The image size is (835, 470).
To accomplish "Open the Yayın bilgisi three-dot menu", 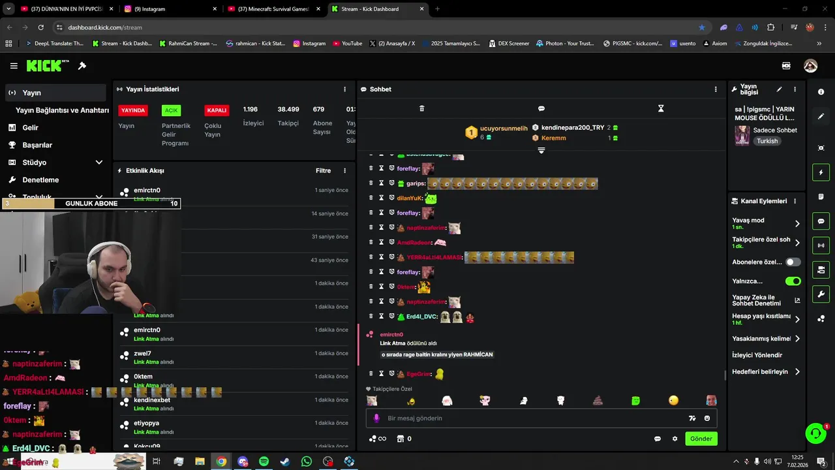I will click(795, 89).
